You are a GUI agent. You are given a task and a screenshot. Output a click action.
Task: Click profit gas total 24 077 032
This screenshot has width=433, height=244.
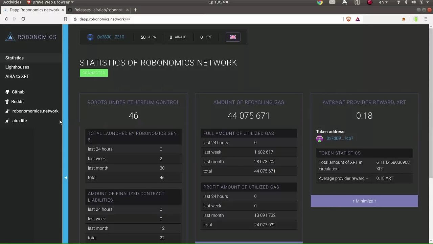(x=265, y=225)
